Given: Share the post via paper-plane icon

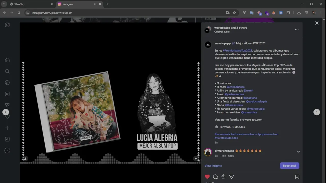Looking at the screenshot, I should point(232,177).
